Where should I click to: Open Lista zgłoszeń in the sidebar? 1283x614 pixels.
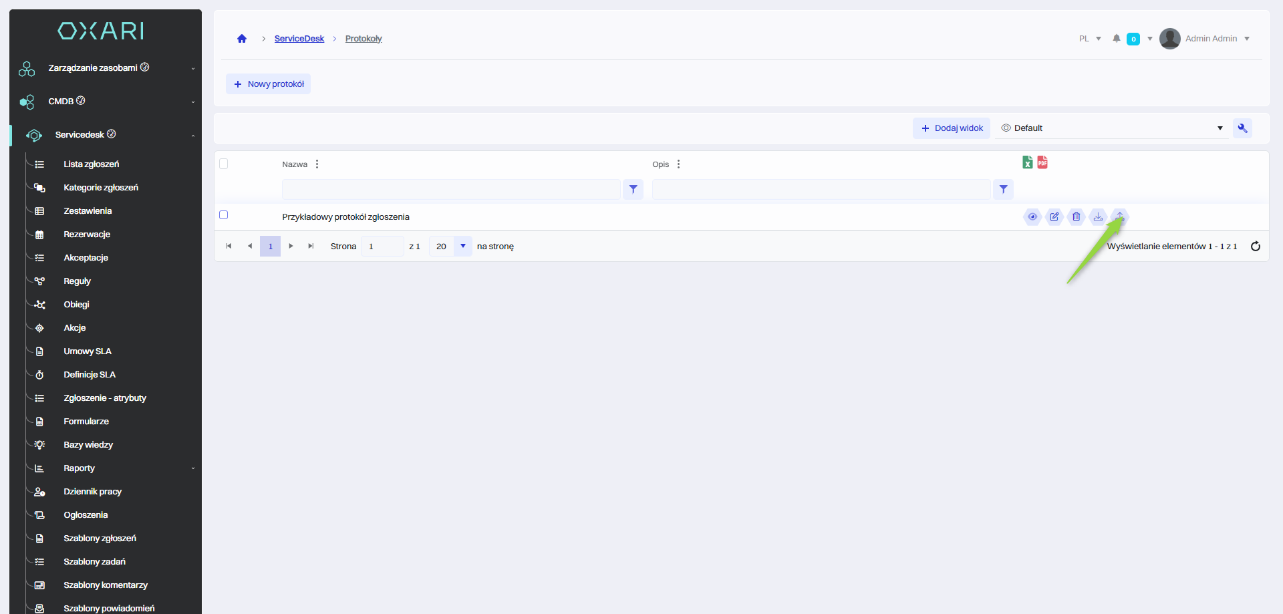coord(92,164)
